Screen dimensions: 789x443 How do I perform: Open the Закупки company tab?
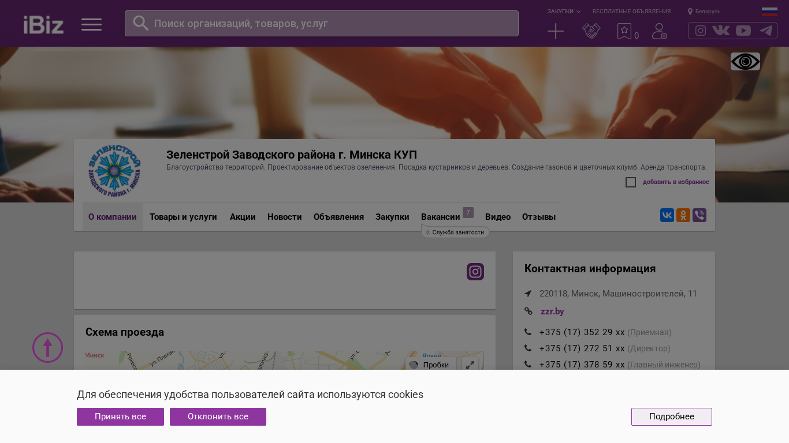pos(392,217)
